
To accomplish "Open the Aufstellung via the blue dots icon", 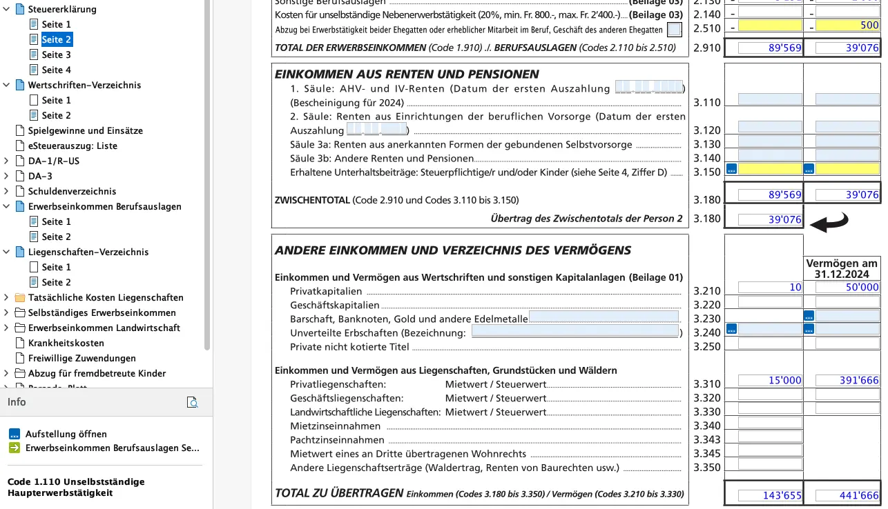I will pyautogui.click(x=16, y=434).
